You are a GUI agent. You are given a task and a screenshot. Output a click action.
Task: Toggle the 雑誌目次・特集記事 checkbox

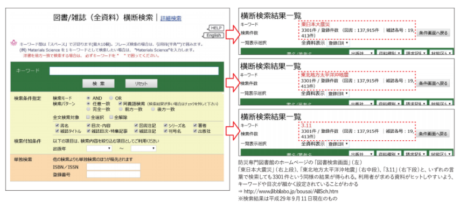pyautogui.click(x=88, y=131)
